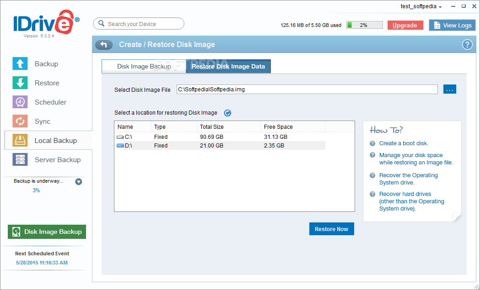480x290 pixels.
Task: Maximize the IDrive window
Action: coord(464,6)
